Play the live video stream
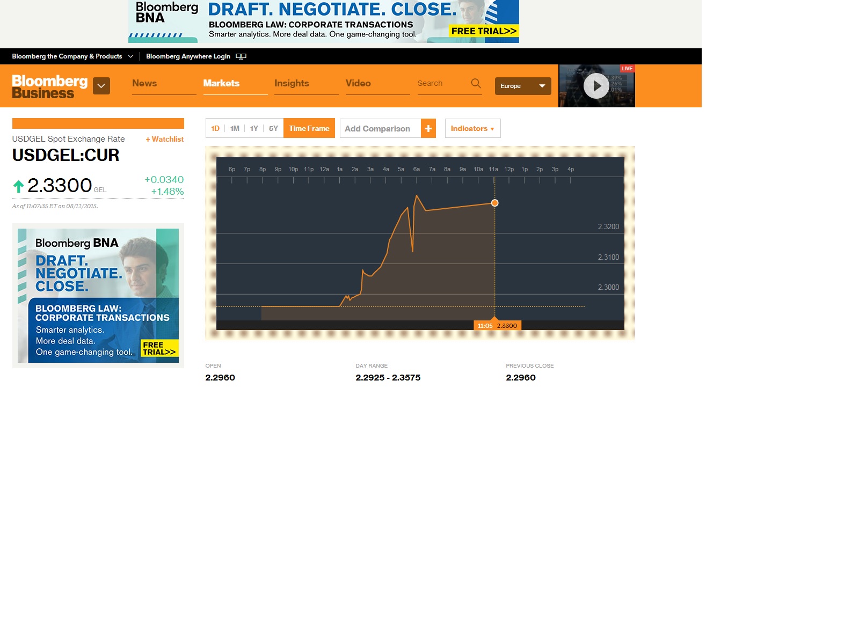This screenshot has height=644, width=859. click(x=596, y=86)
